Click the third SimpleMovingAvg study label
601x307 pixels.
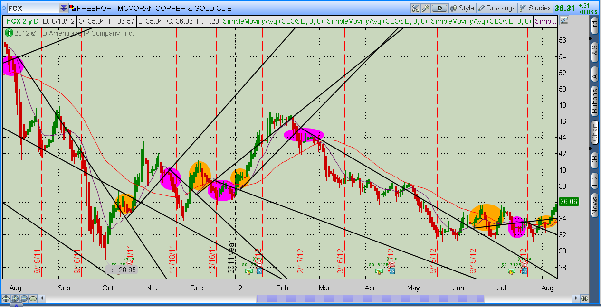[481, 21]
